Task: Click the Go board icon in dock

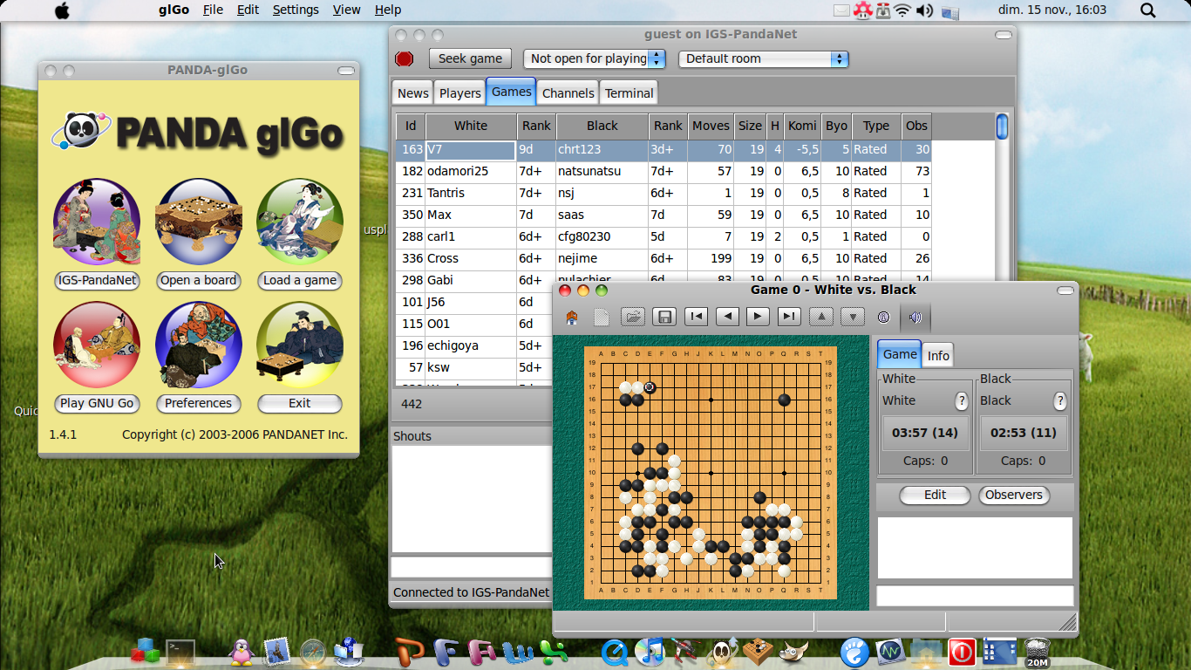Action: tap(757, 652)
